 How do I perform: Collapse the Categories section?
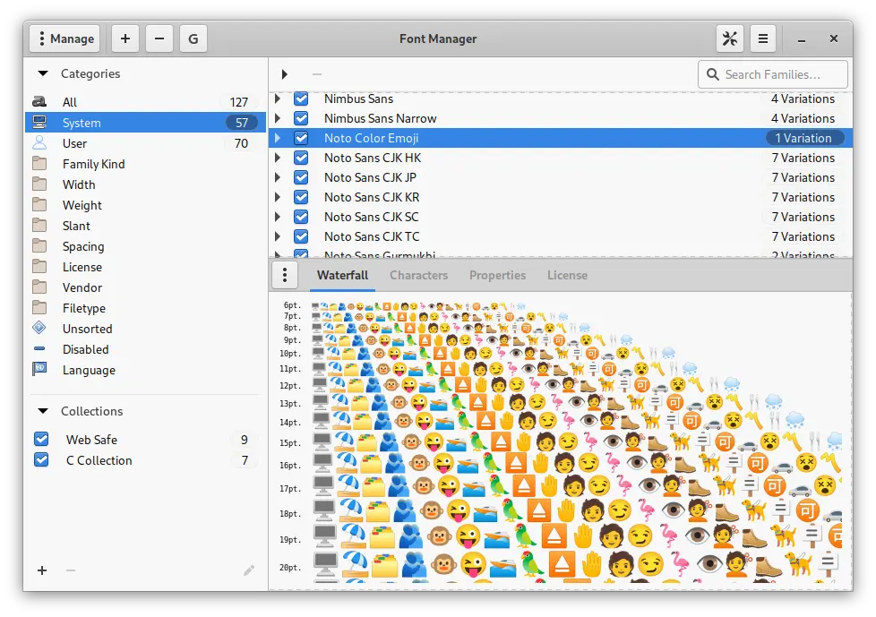point(42,73)
